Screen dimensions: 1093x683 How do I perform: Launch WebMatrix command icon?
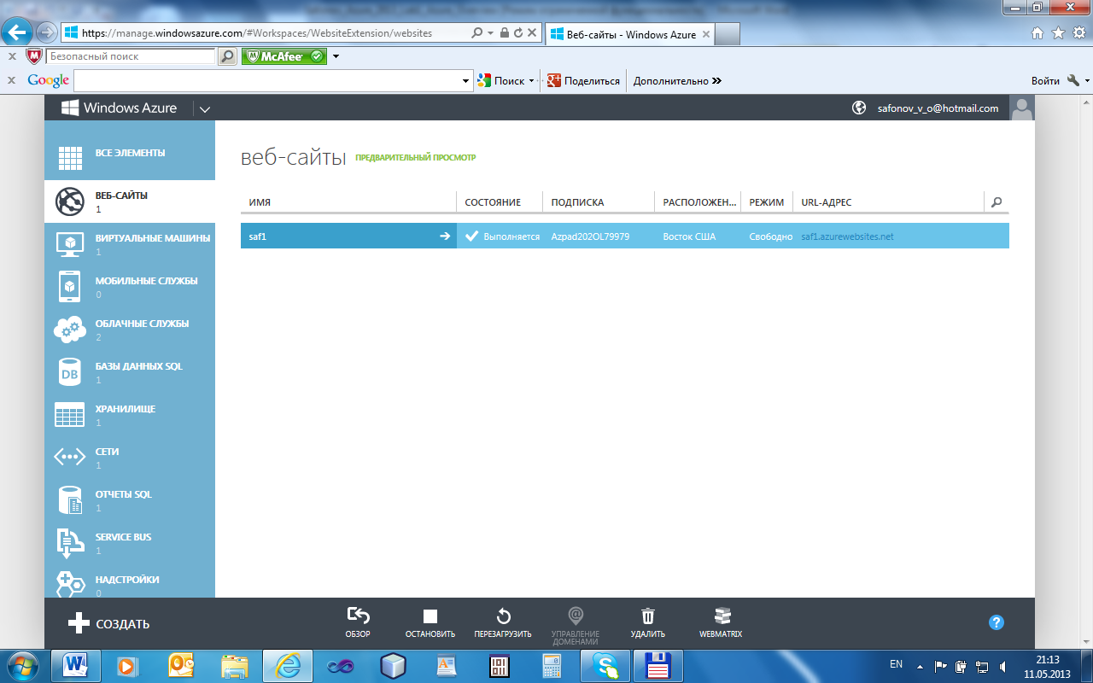pos(722,616)
